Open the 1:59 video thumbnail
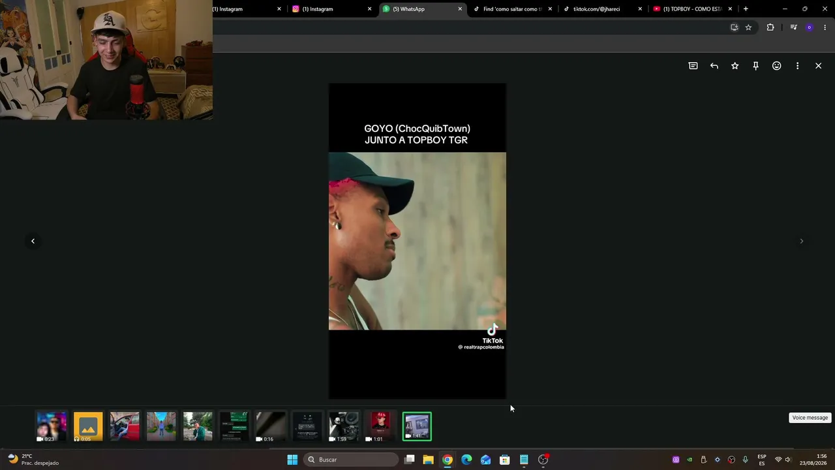This screenshot has width=835, height=470. 344,426
